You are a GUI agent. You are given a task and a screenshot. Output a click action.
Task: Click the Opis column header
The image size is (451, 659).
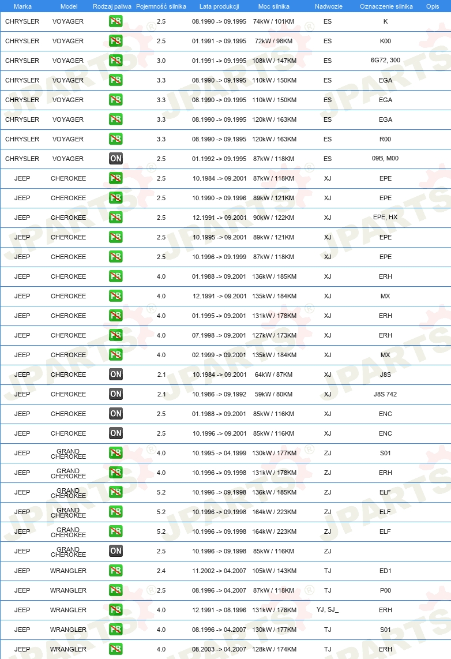pos(433,6)
